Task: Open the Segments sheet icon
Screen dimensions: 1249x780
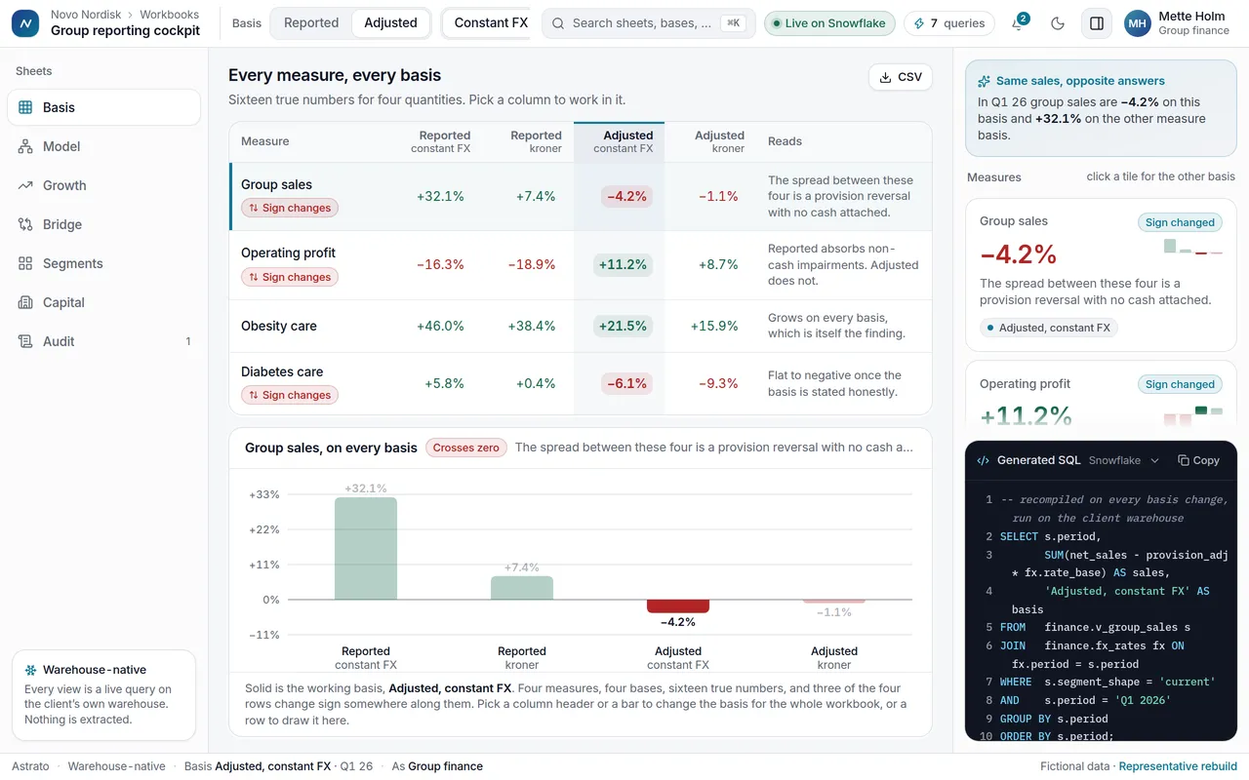Action: tap(25, 263)
